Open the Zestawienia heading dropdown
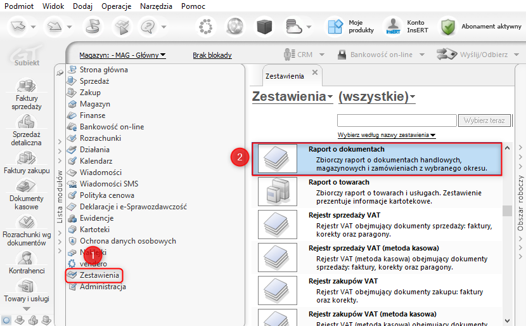Screen dimensions: 526x326 click(292, 96)
